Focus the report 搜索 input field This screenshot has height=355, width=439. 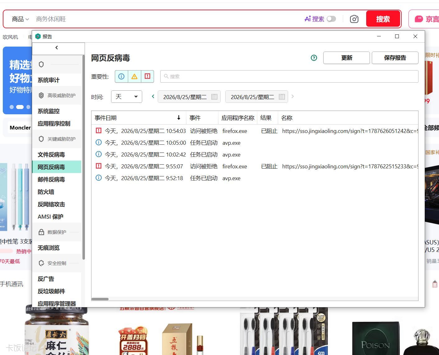(289, 76)
